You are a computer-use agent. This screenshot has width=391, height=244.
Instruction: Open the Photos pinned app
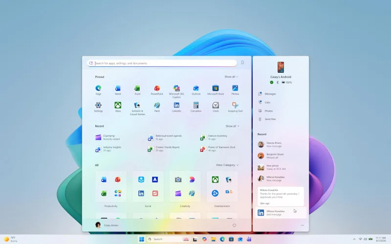point(235,90)
